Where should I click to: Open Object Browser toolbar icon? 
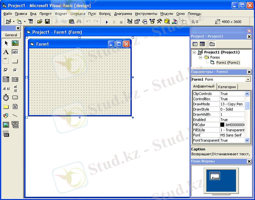[152, 21]
